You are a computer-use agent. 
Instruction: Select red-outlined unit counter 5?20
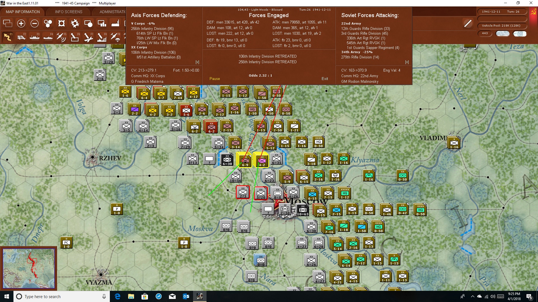(261, 193)
